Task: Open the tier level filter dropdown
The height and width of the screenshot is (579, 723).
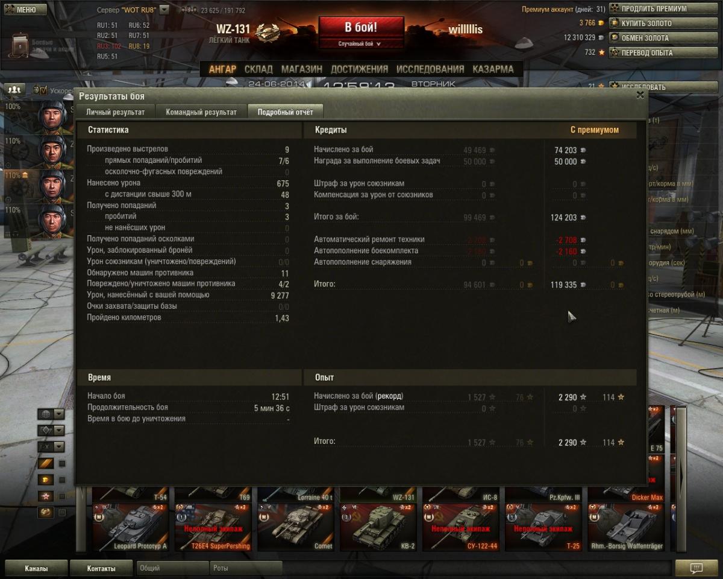Action: [x=51, y=446]
